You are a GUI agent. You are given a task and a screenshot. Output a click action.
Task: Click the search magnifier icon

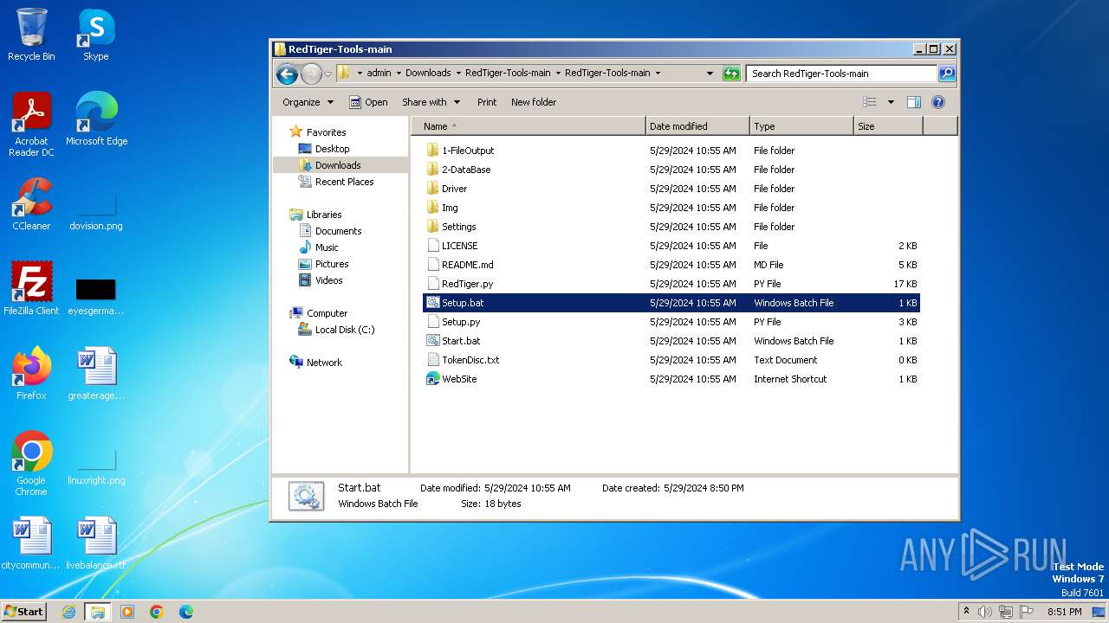(947, 74)
